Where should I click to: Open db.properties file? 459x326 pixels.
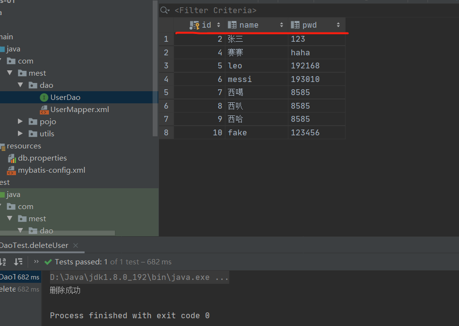[x=43, y=158]
